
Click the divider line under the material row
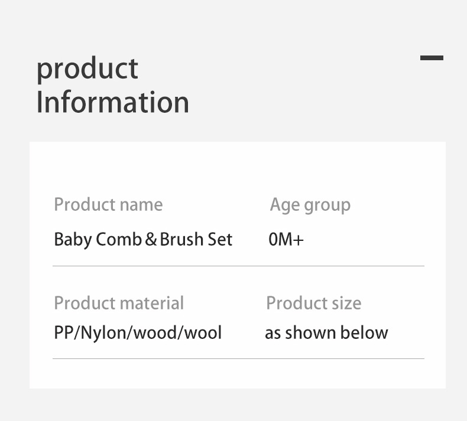pos(238,358)
